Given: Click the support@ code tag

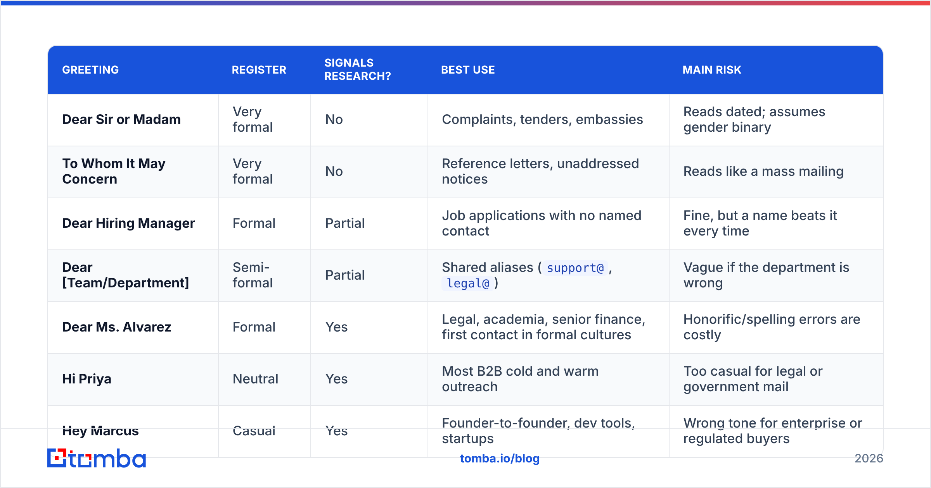Looking at the screenshot, I should pos(575,268).
